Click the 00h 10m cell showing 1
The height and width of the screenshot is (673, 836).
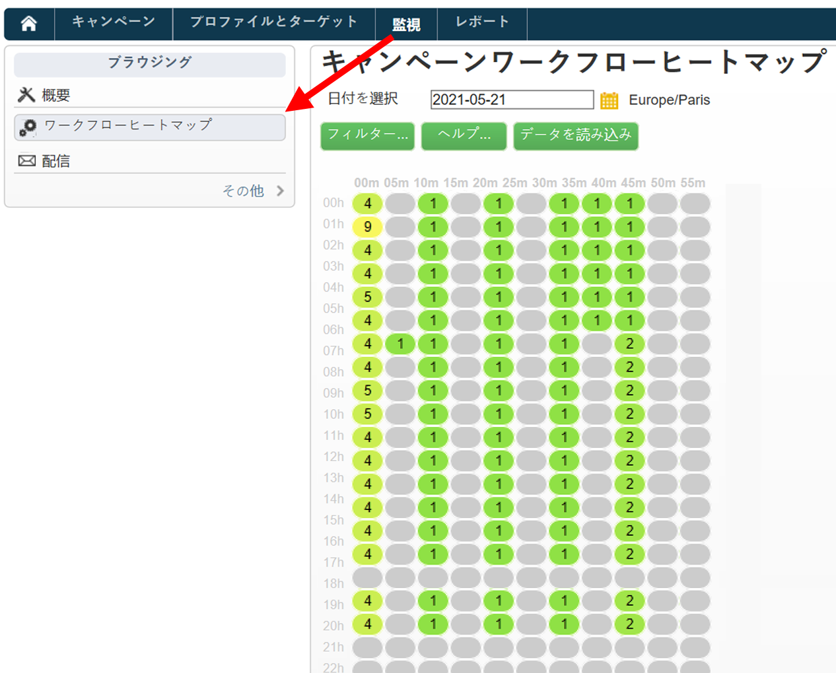click(433, 203)
